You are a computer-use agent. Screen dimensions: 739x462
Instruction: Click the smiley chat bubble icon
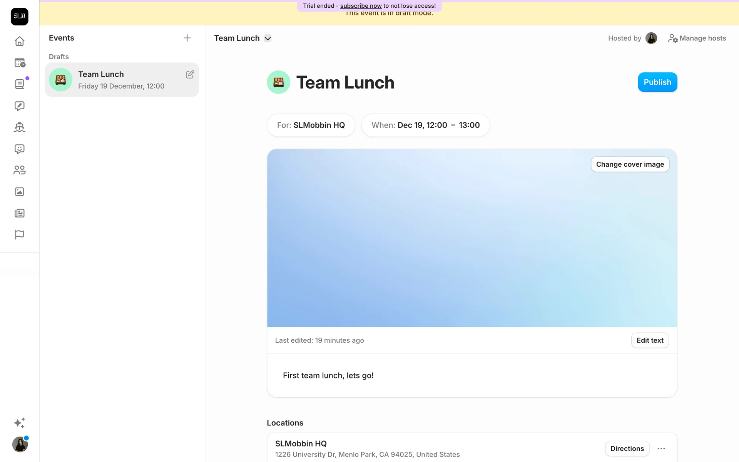[x=19, y=149]
